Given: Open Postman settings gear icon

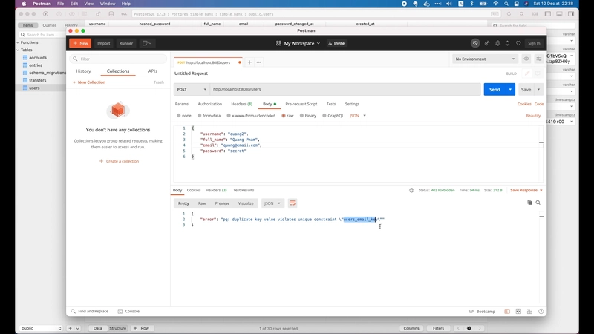Looking at the screenshot, I should tap(497, 43).
